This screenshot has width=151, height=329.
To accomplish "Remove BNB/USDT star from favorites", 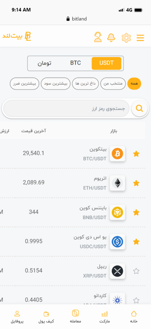I will coord(136,213).
